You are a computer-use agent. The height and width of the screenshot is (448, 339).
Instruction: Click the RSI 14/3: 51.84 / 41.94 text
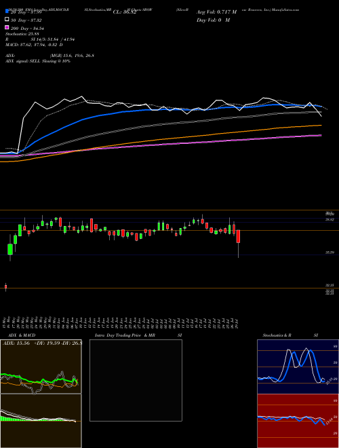(40, 39)
